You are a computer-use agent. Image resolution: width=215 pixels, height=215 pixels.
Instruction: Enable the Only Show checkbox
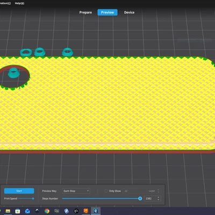click(x=106, y=191)
